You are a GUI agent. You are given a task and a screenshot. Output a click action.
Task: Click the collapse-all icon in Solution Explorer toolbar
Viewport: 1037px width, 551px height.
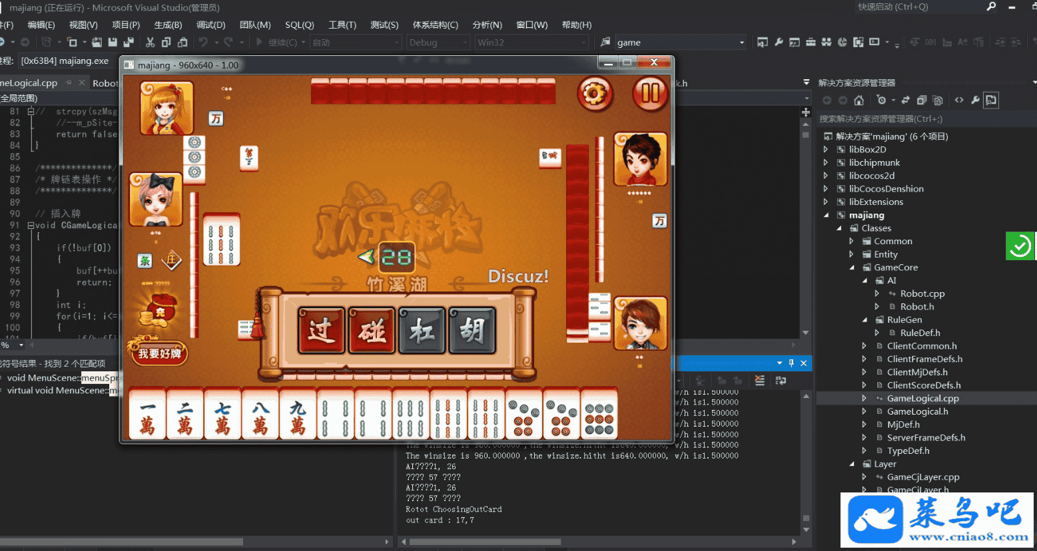(922, 100)
